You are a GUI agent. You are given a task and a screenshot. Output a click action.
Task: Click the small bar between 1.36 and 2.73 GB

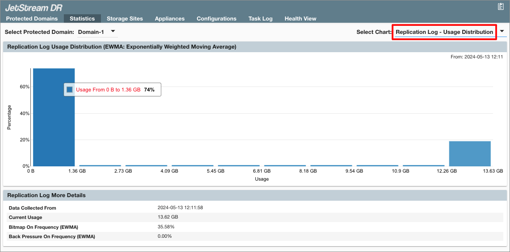pos(100,165)
